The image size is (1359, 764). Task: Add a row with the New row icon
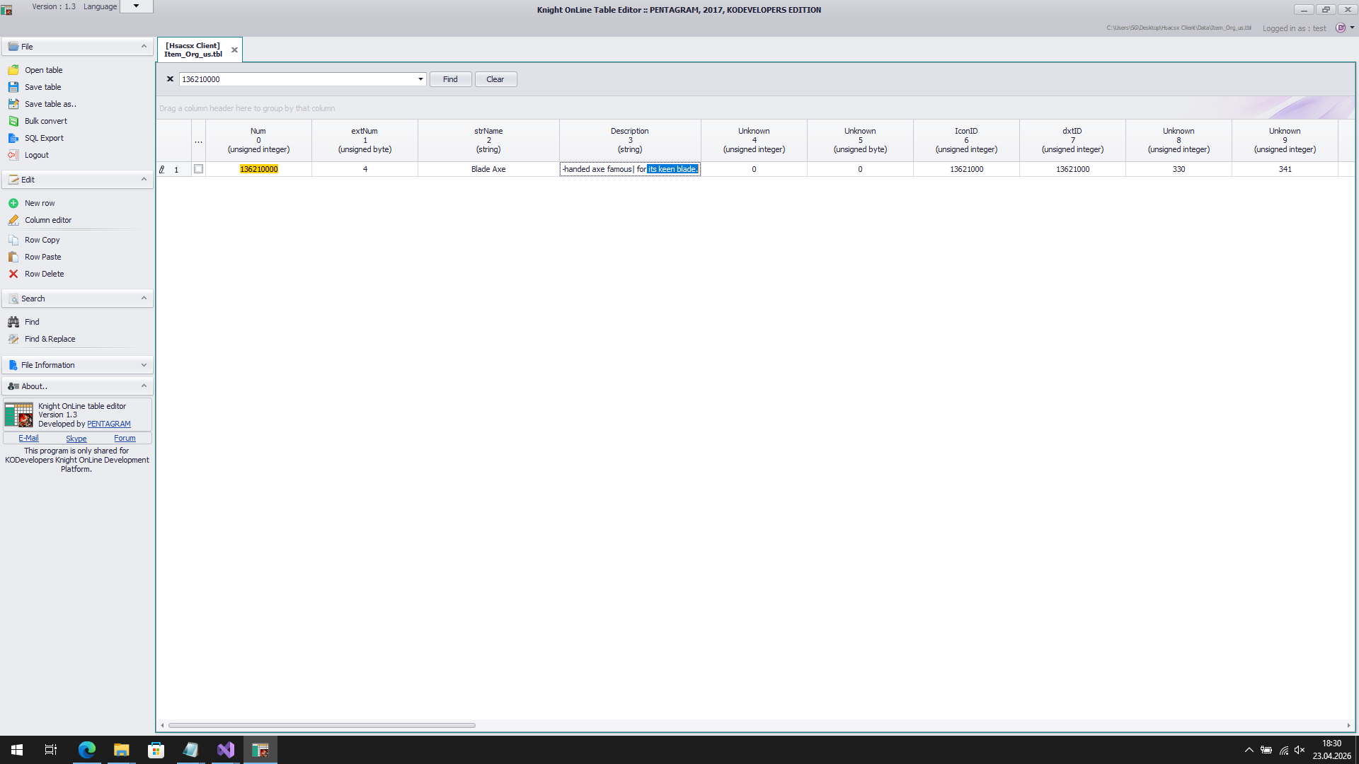13,203
